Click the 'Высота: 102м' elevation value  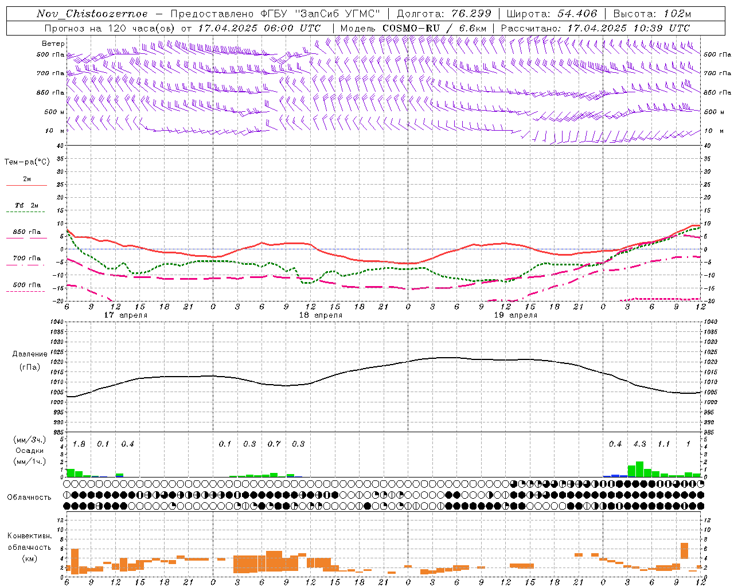(x=652, y=14)
